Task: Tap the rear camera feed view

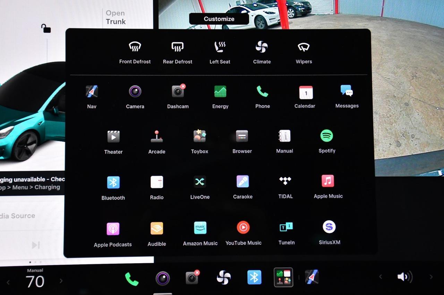Action: pos(407,86)
